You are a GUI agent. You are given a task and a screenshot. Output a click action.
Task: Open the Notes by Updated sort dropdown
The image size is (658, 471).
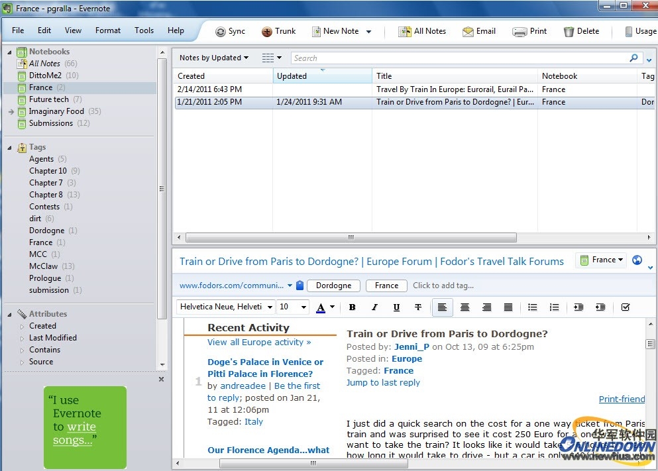coord(214,58)
